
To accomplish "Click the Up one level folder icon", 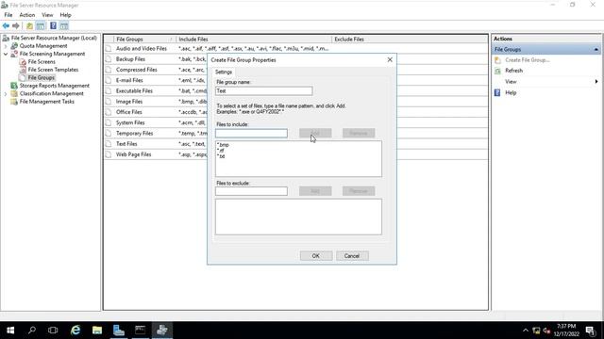I will click(29, 25).
